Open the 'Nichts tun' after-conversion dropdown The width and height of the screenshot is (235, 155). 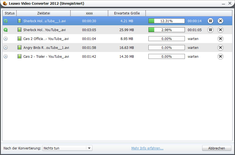pyautogui.click(x=67, y=148)
